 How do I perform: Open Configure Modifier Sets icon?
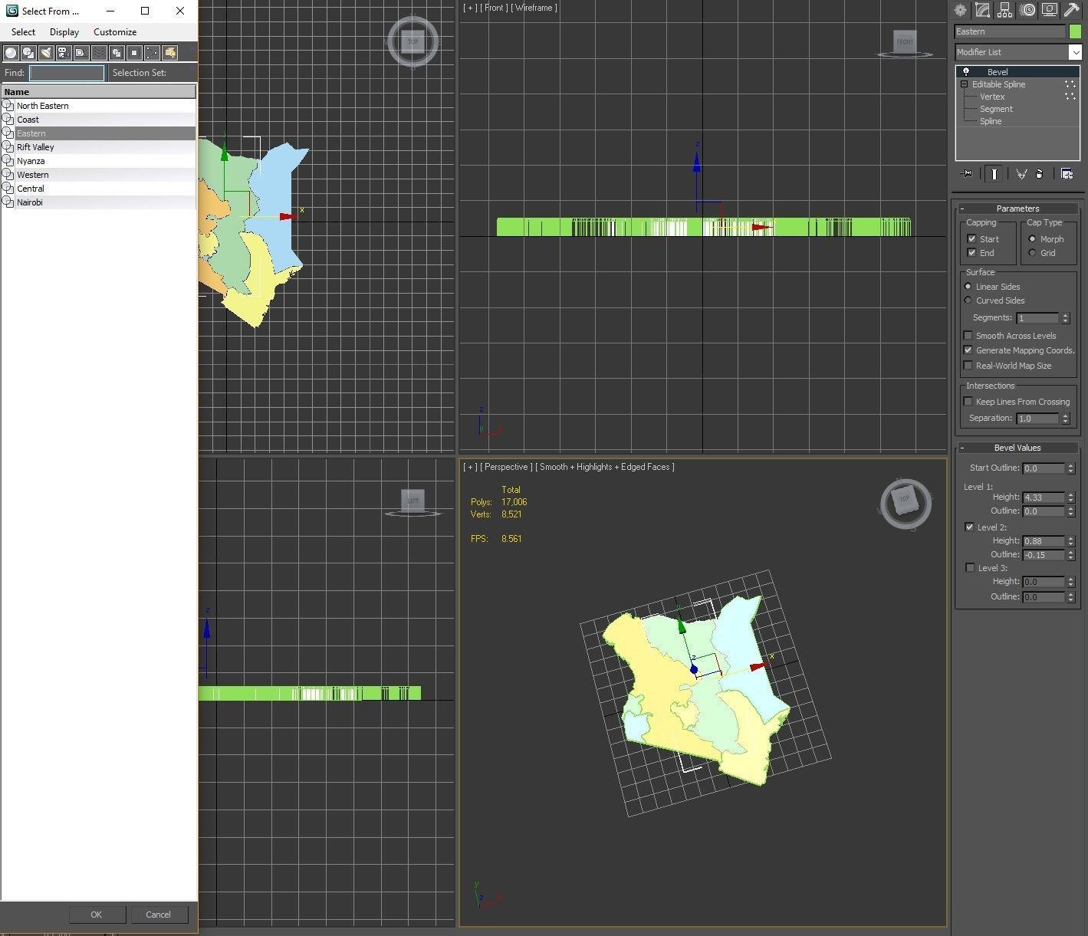[1067, 174]
